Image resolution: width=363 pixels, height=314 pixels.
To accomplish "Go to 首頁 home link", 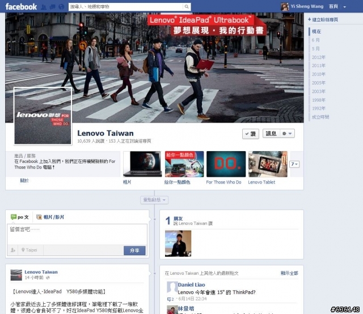I will [x=334, y=6].
